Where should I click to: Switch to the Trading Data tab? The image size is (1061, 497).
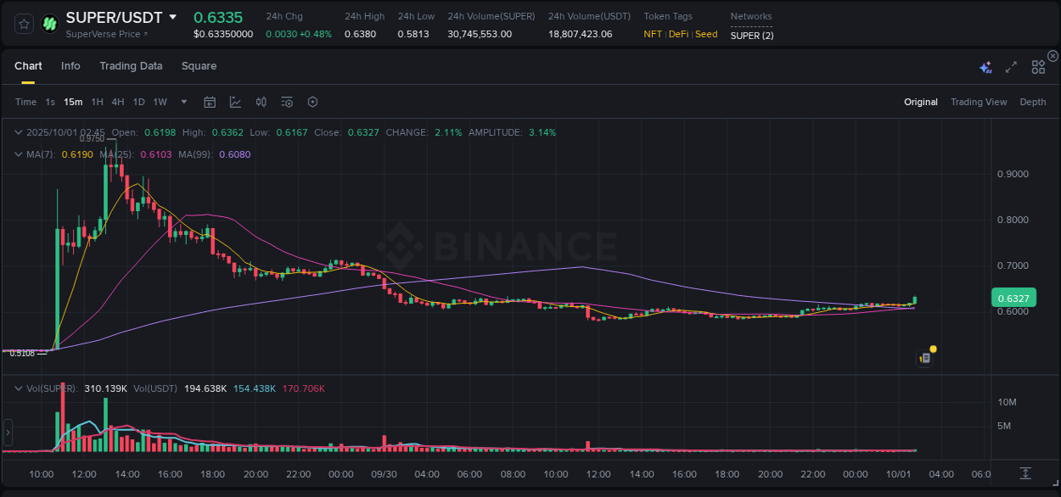pyautogui.click(x=131, y=66)
